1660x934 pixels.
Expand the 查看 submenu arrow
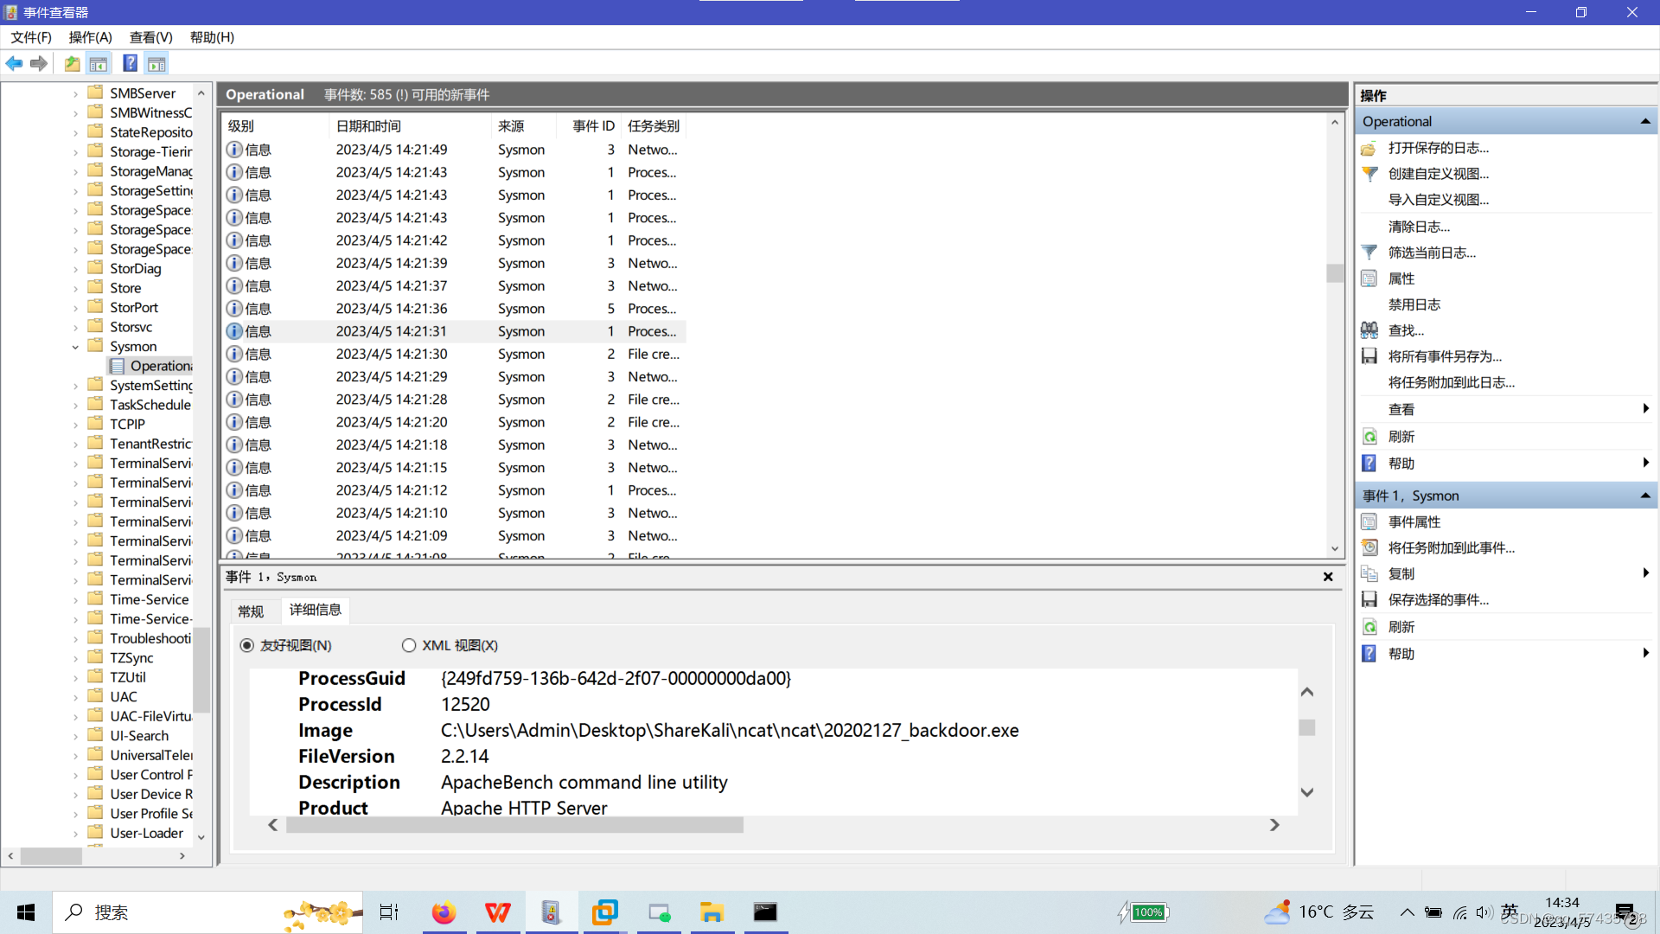pyautogui.click(x=1645, y=409)
